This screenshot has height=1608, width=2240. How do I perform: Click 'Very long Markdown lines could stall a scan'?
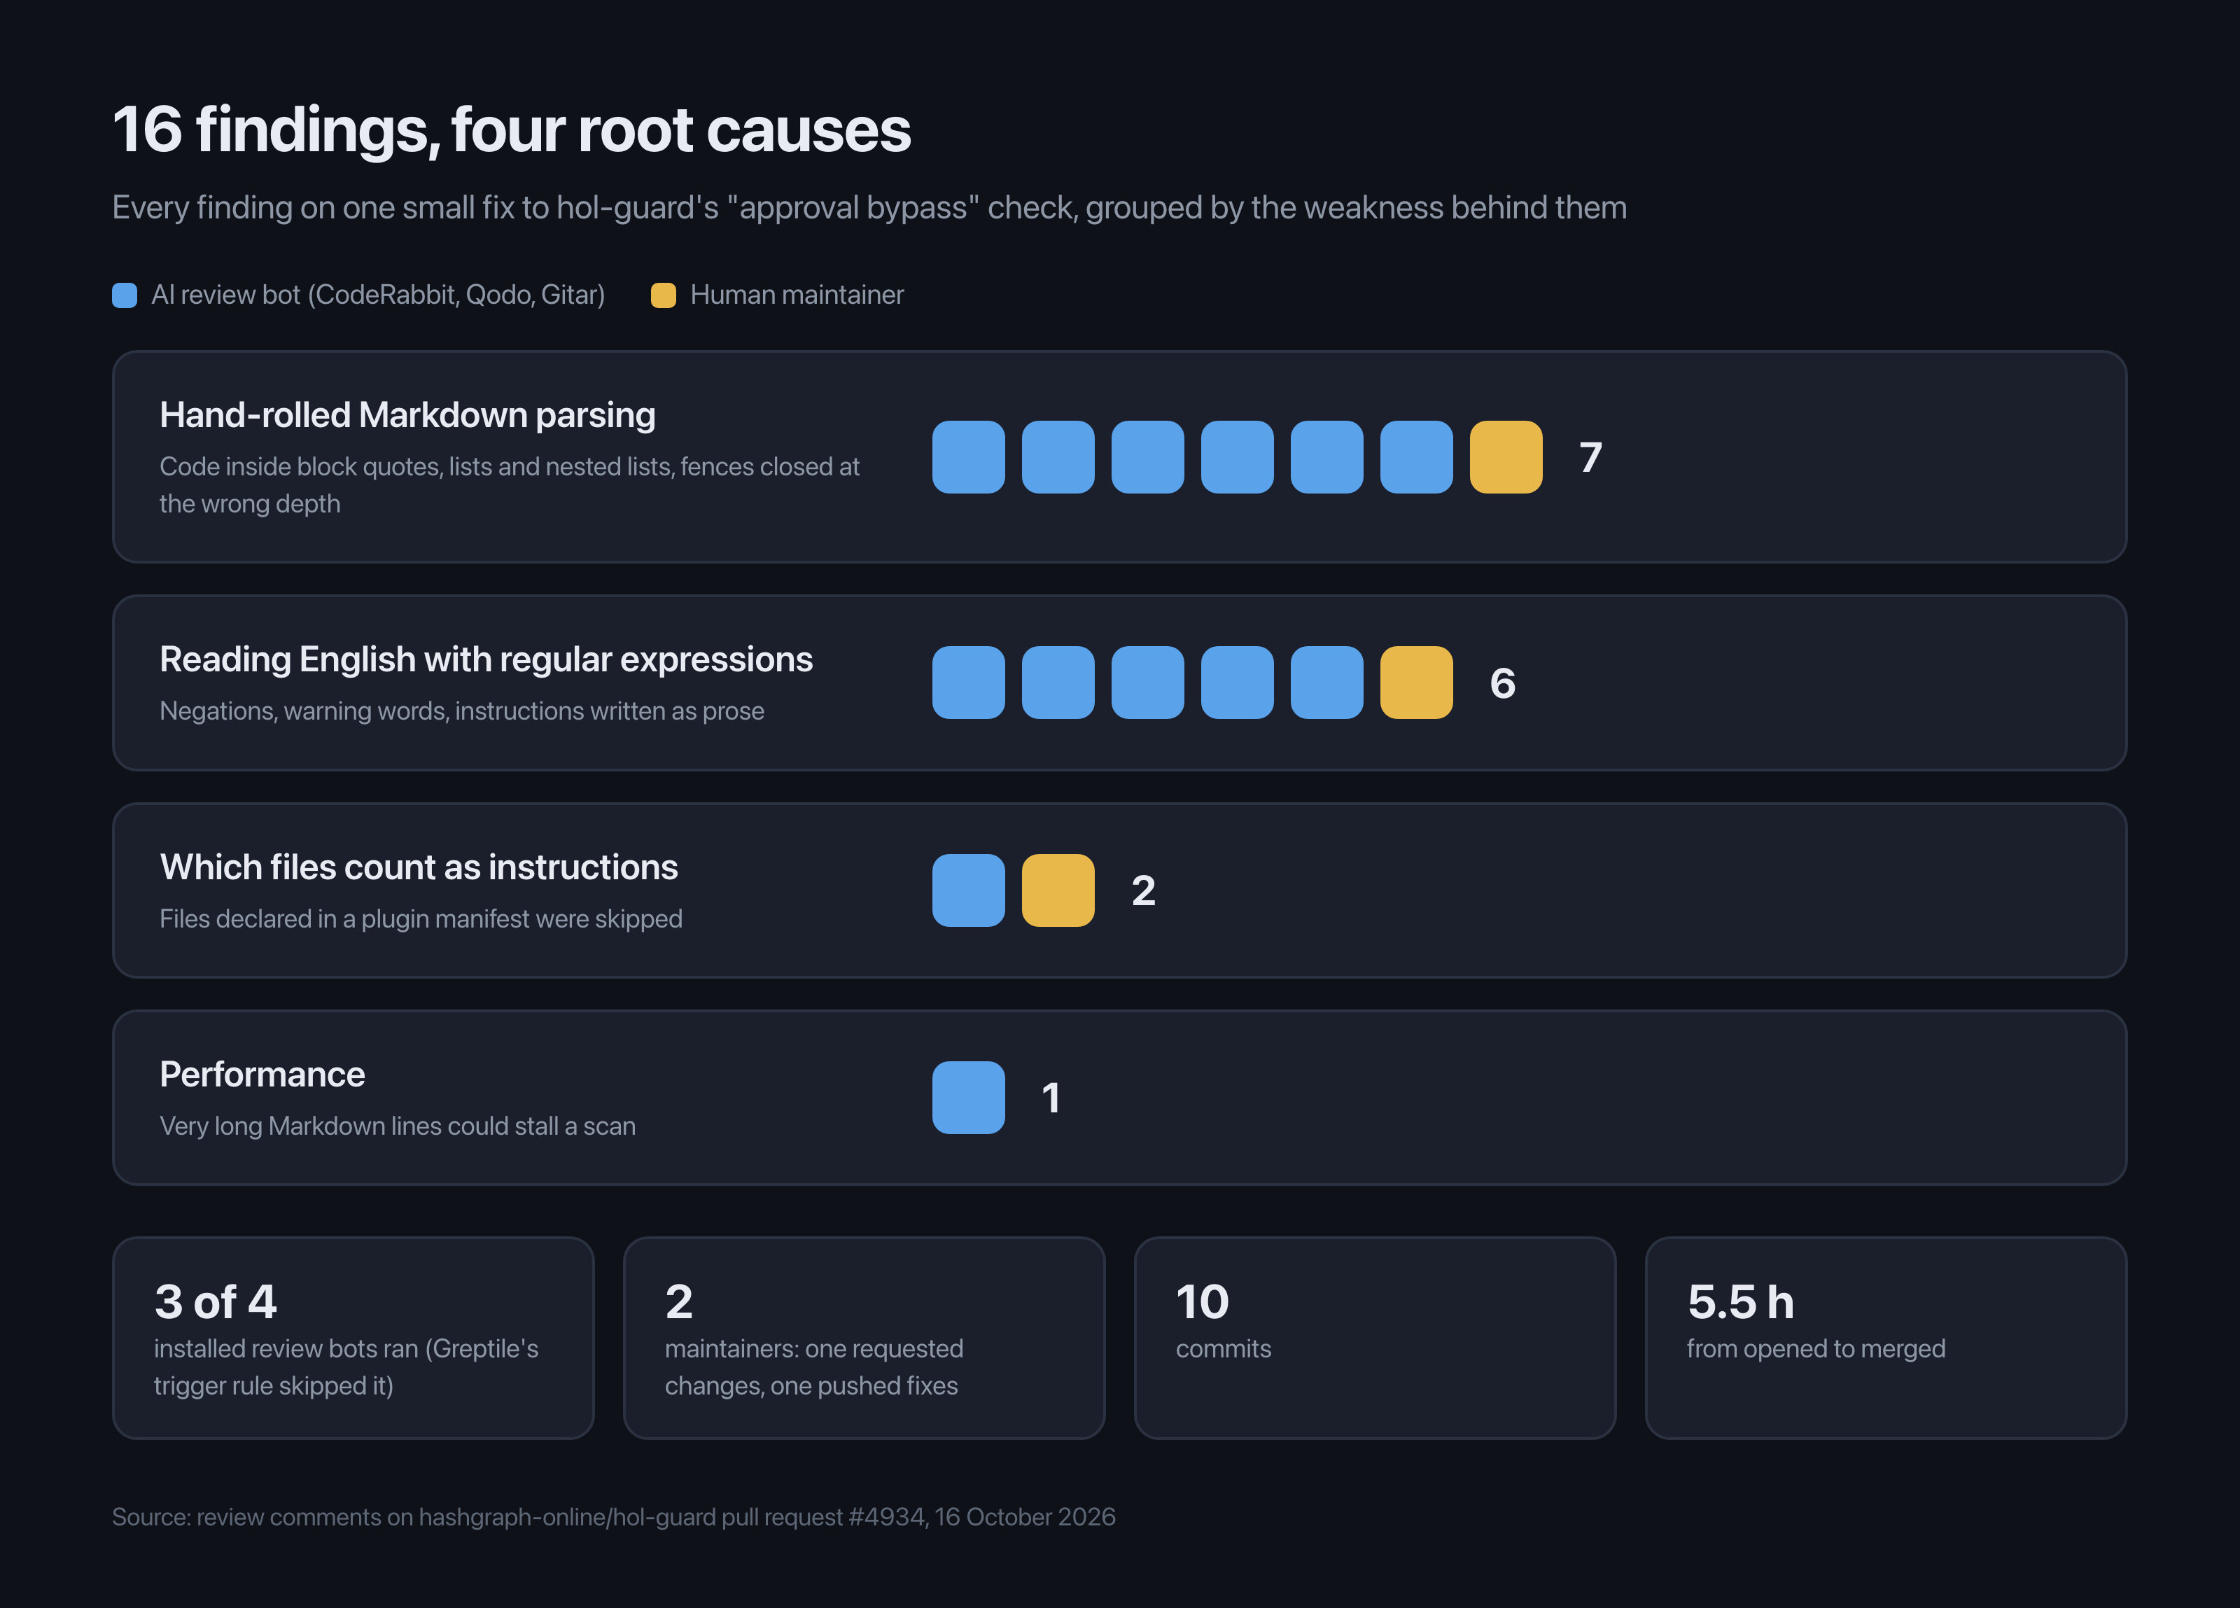pyautogui.click(x=397, y=1127)
